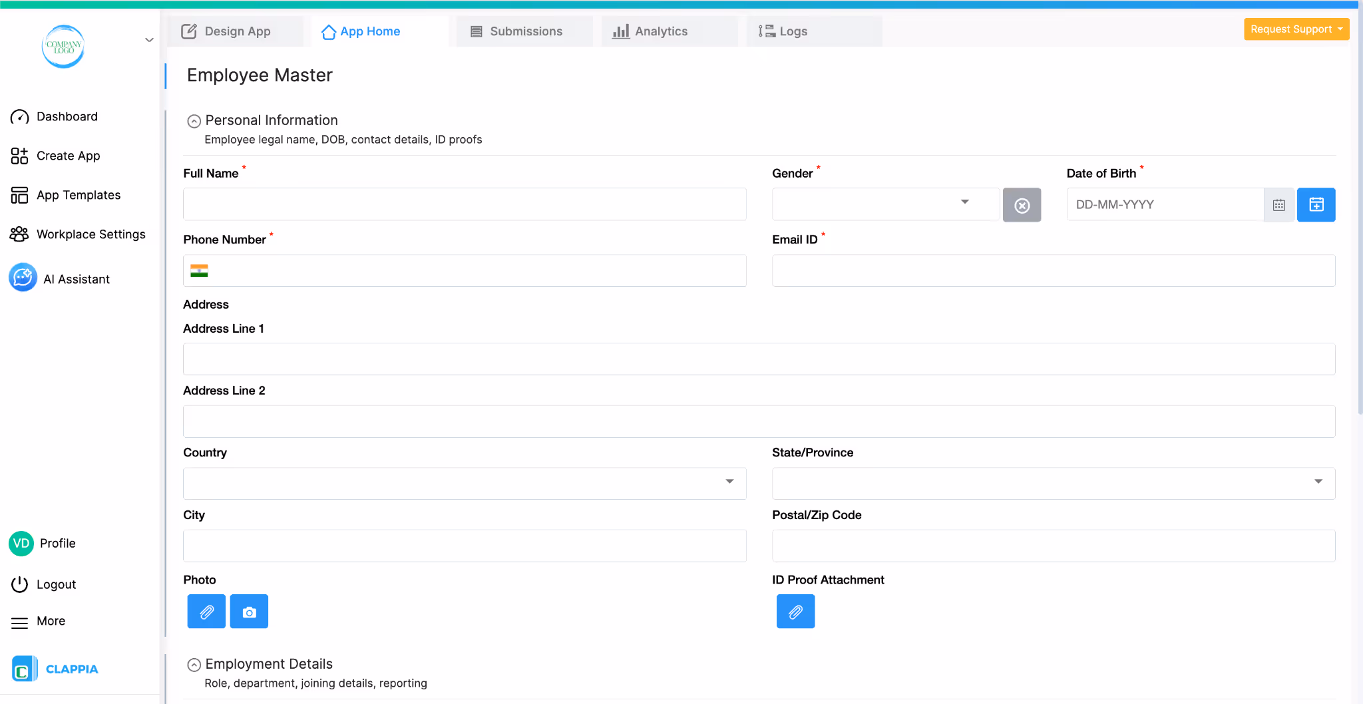This screenshot has height=704, width=1363.
Task: Open the Design App tab pencil icon
Action: click(x=189, y=31)
